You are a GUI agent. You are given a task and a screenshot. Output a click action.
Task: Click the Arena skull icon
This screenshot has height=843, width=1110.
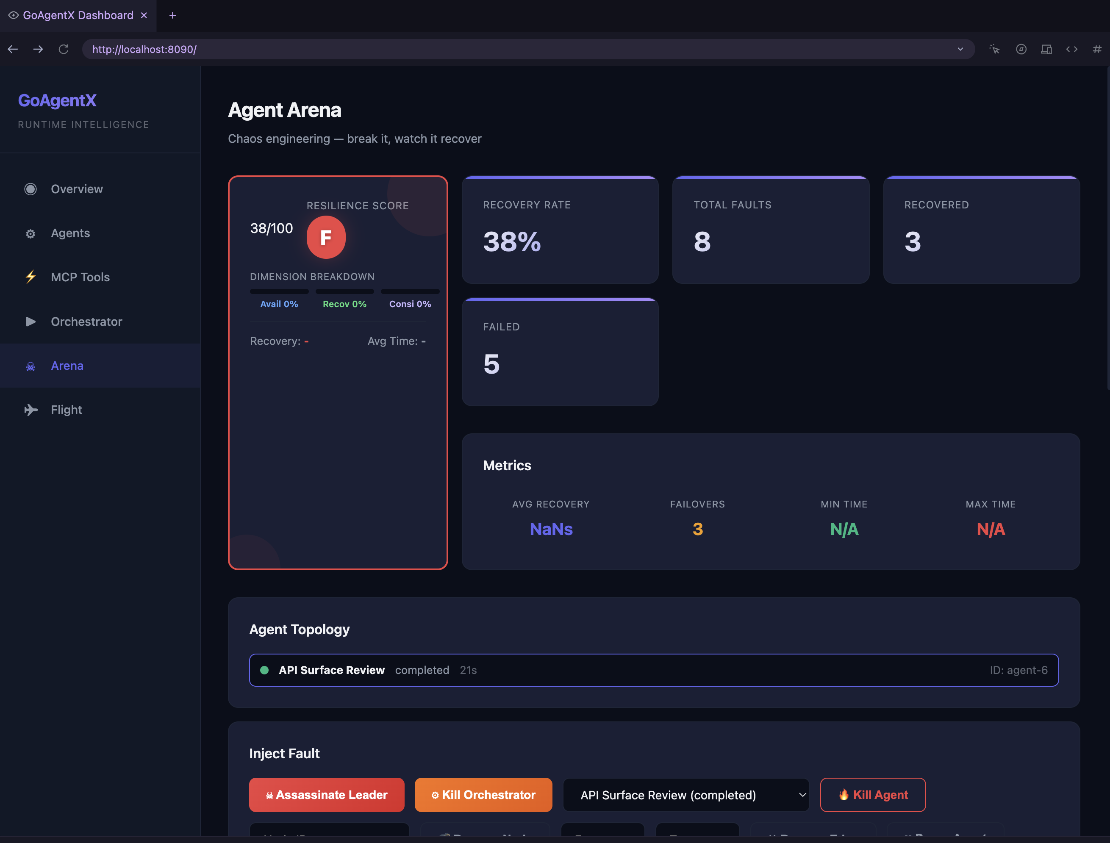pyautogui.click(x=31, y=366)
